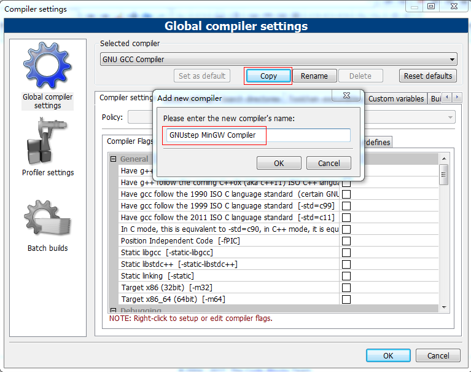Collapse the General flags section
The height and width of the screenshot is (372, 471).
pyautogui.click(x=114, y=159)
